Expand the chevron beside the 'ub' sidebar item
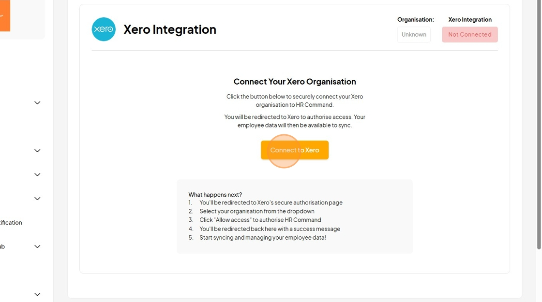542x302 pixels. click(x=37, y=246)
